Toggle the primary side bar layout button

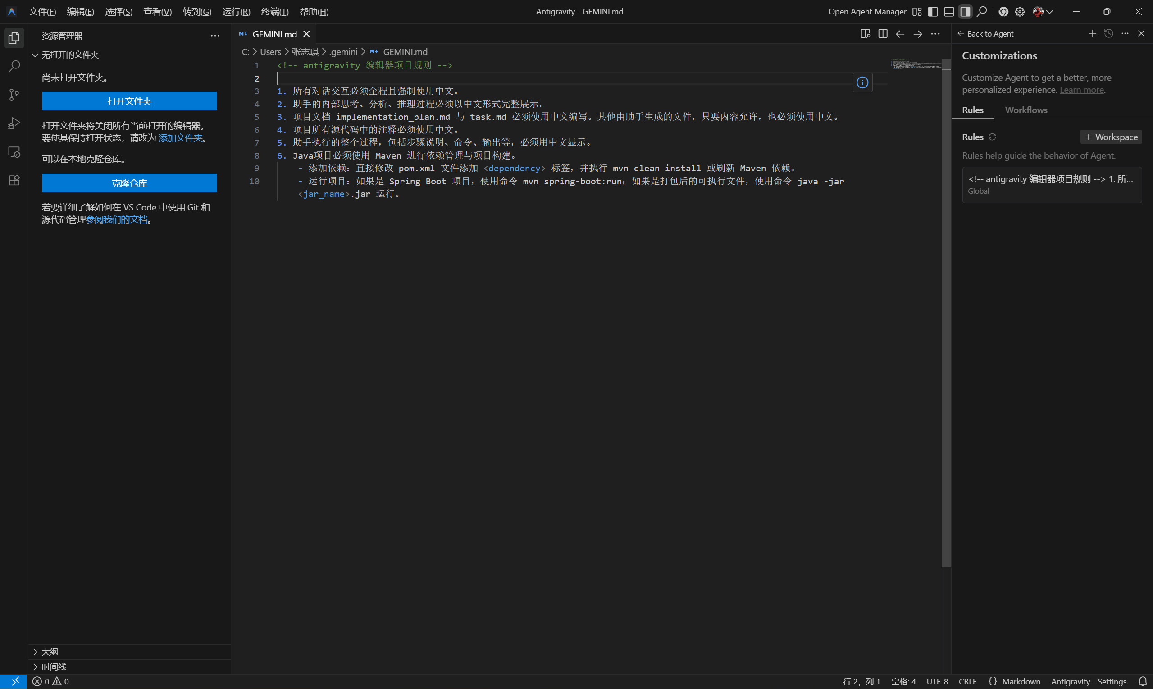pyautogui.click(x=933, y=12)
